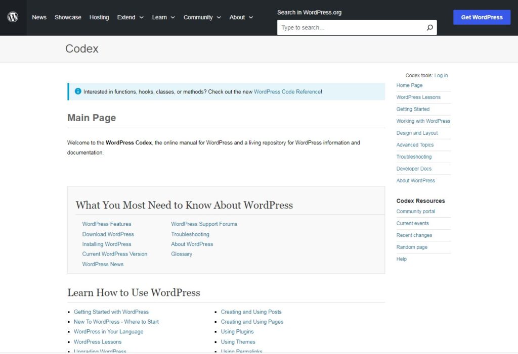
Task: Open WordPress Features link
Action: (x=107, y=224)
